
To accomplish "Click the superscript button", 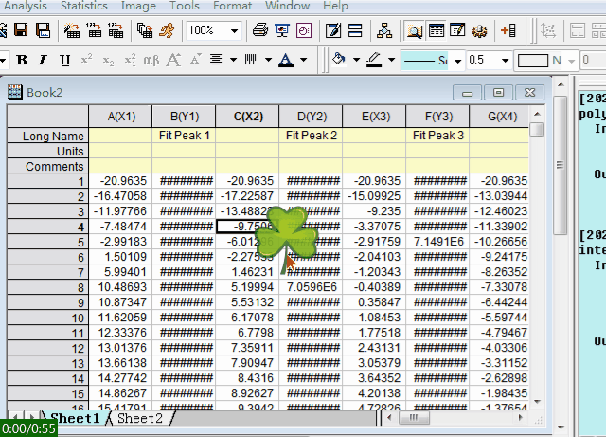I will click(86, 61).
